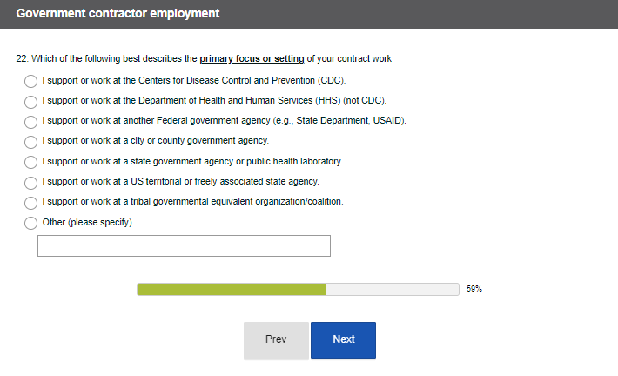Click the 'Other' specify text input box

(x=184, y=245)
